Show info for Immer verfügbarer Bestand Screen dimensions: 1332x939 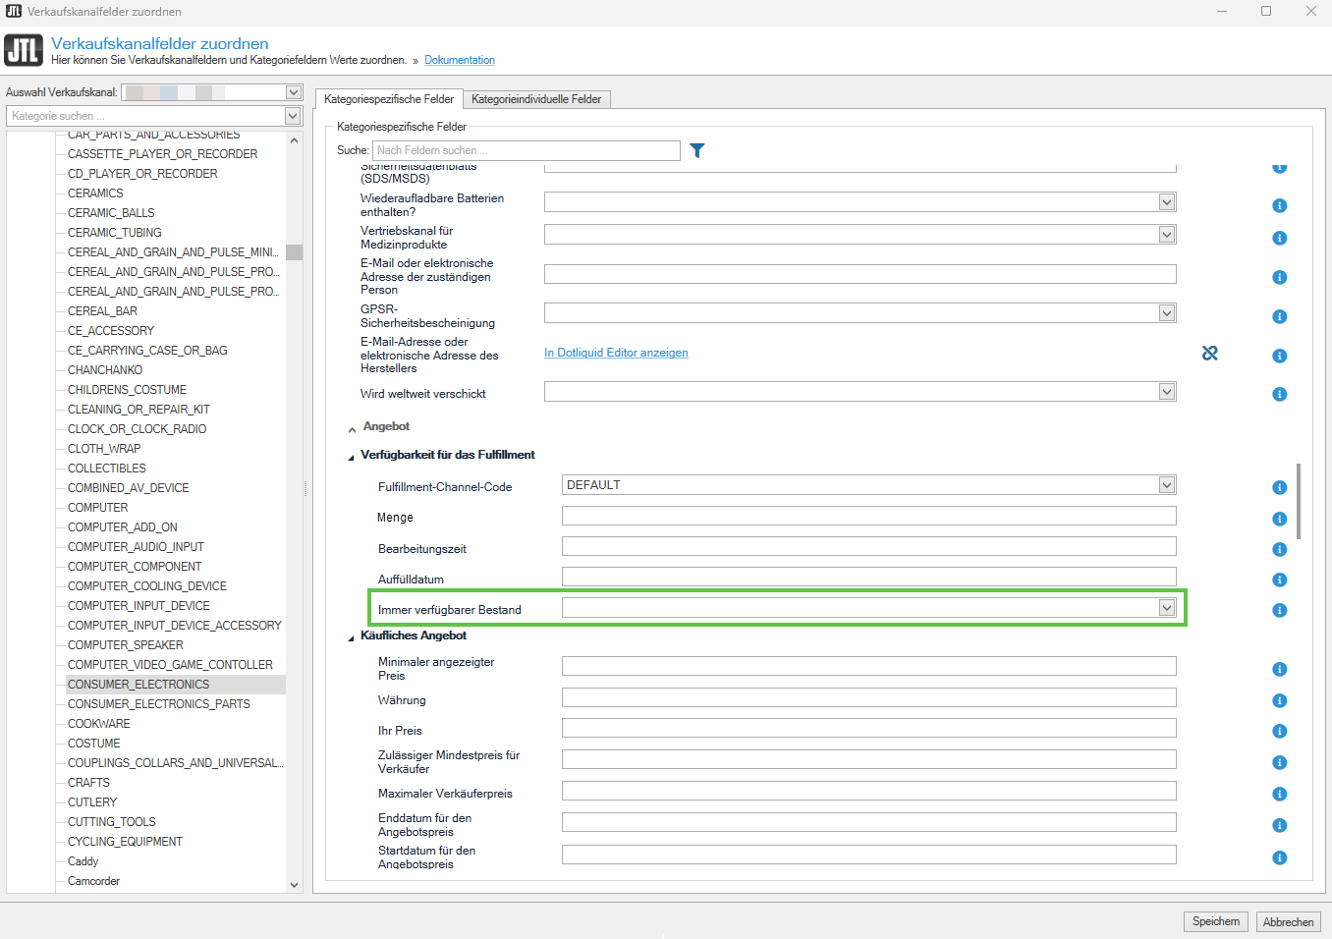tap(1279, 610)
